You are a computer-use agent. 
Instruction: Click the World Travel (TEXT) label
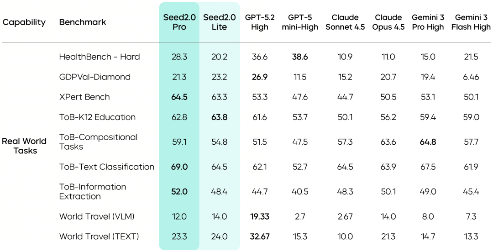[x=99, y=236]
